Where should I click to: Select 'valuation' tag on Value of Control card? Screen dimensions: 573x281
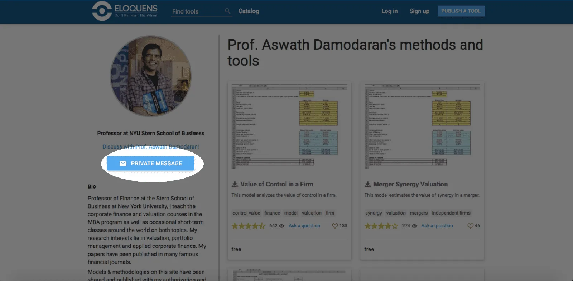tap(312, 213)
